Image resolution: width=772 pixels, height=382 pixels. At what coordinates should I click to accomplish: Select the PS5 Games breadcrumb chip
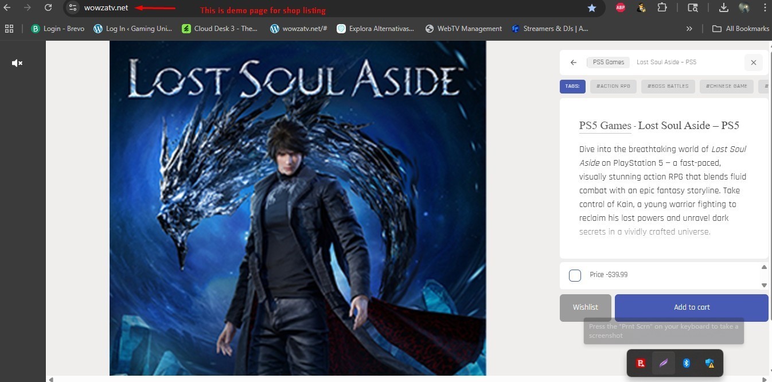608,62
